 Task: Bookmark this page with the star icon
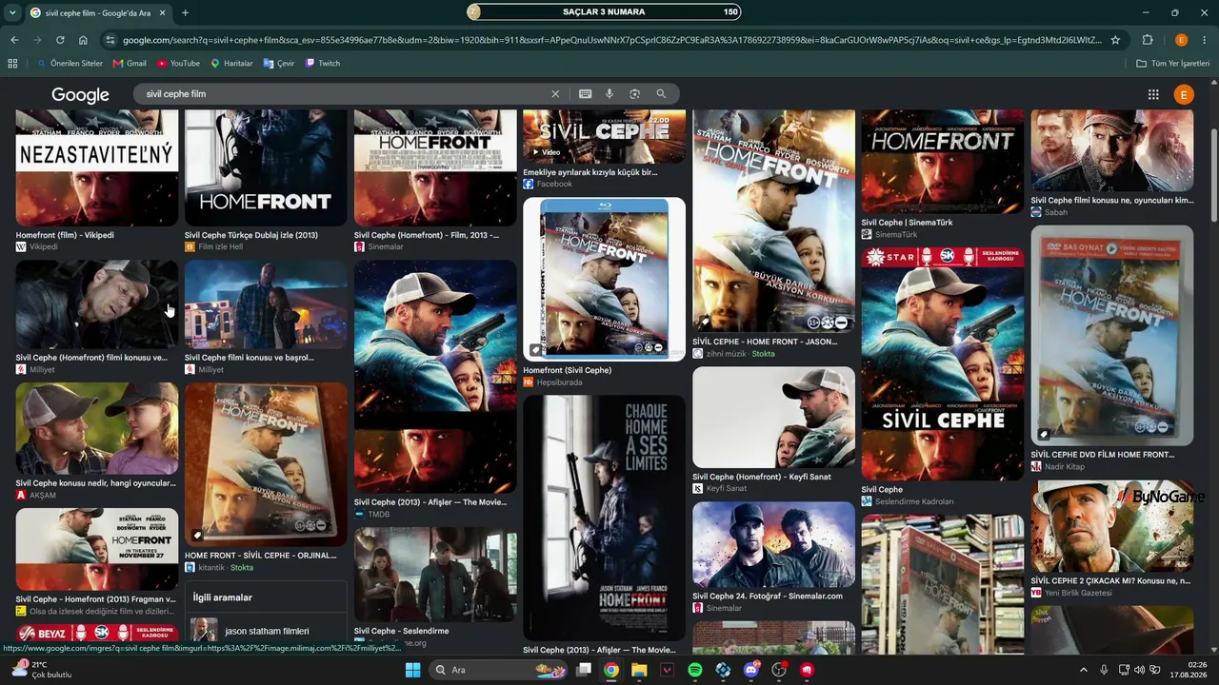(1115, 40)
